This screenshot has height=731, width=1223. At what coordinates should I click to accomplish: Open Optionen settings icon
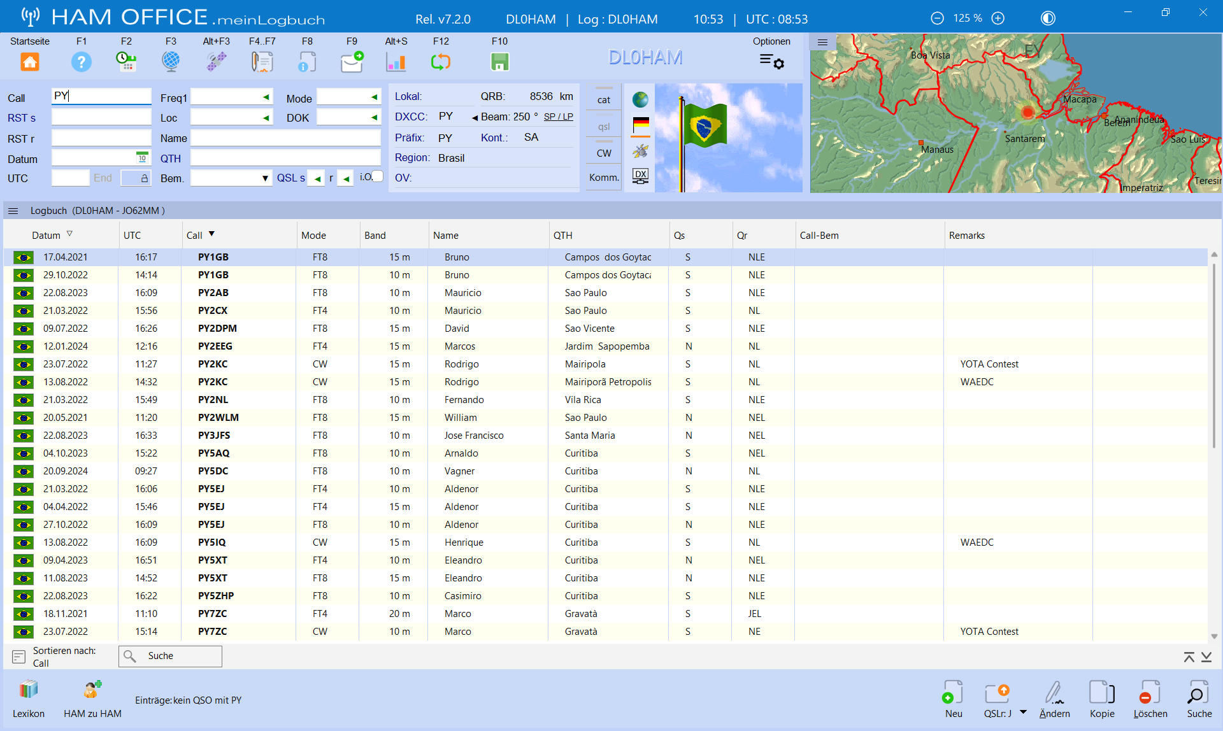pos(771,61)
